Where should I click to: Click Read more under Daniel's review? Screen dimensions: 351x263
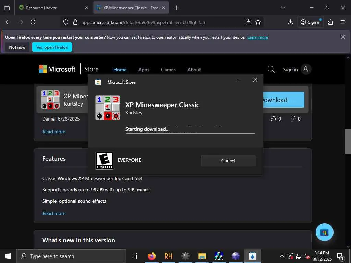click(54, 131)
